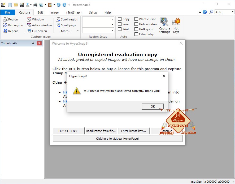Enable the Save auto checkbox
Viewport: 235px width, 184px height.
point(120,24)
